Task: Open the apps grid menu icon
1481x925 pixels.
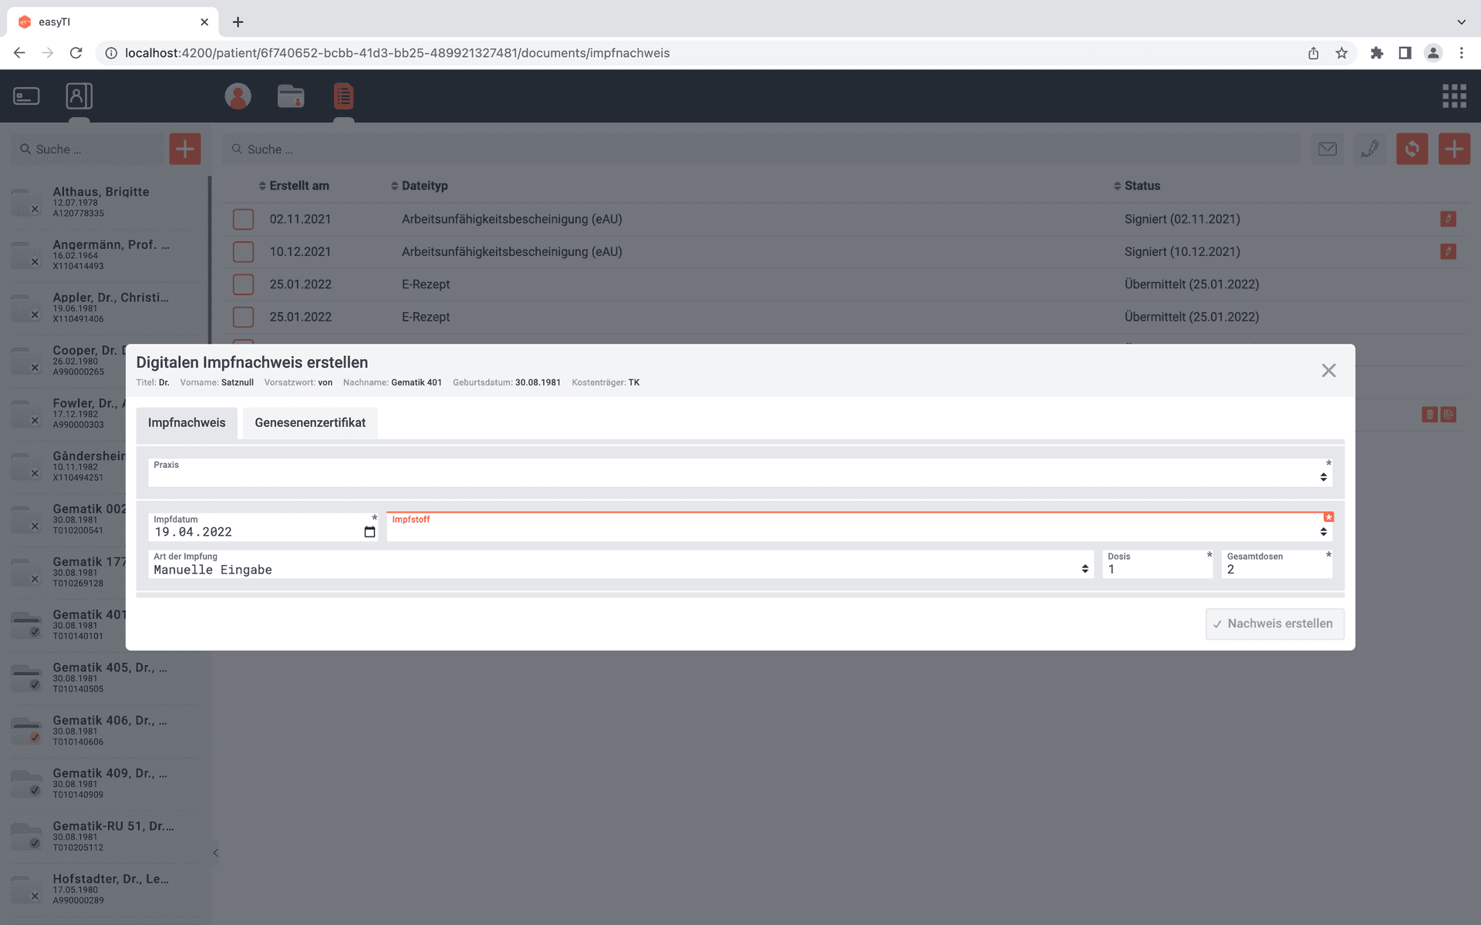Action: coord(1454,96)
